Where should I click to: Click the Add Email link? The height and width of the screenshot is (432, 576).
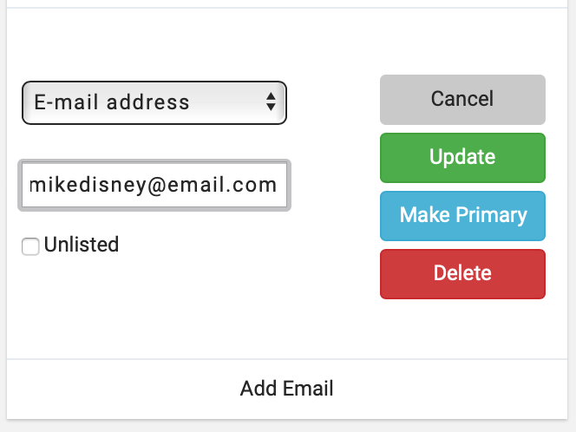click(x=287, y=389)
